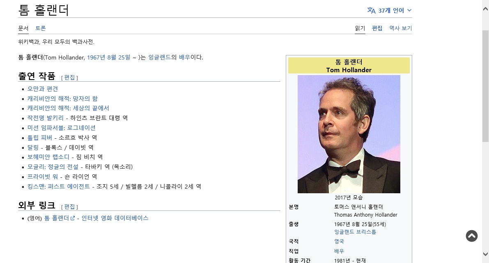Viewport: 489px width, 263px height.
Task: Open the 배우 occupation link in infobox
Action: [339, 251]
